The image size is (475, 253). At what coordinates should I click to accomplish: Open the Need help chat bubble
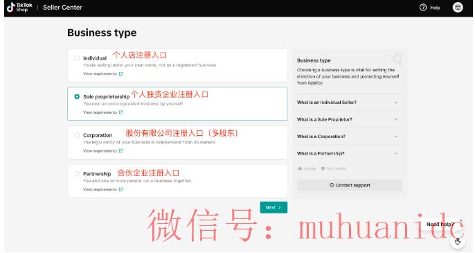[440, 224]
